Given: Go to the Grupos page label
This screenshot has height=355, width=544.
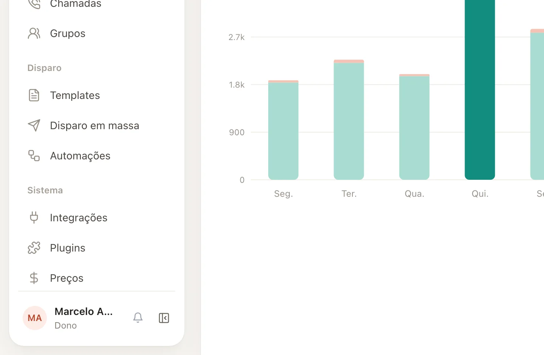Looking at the screenshot, I should (68, 34).
